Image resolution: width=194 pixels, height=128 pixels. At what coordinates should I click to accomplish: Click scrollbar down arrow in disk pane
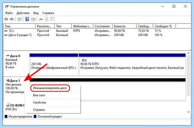click(x=189, y=112)
